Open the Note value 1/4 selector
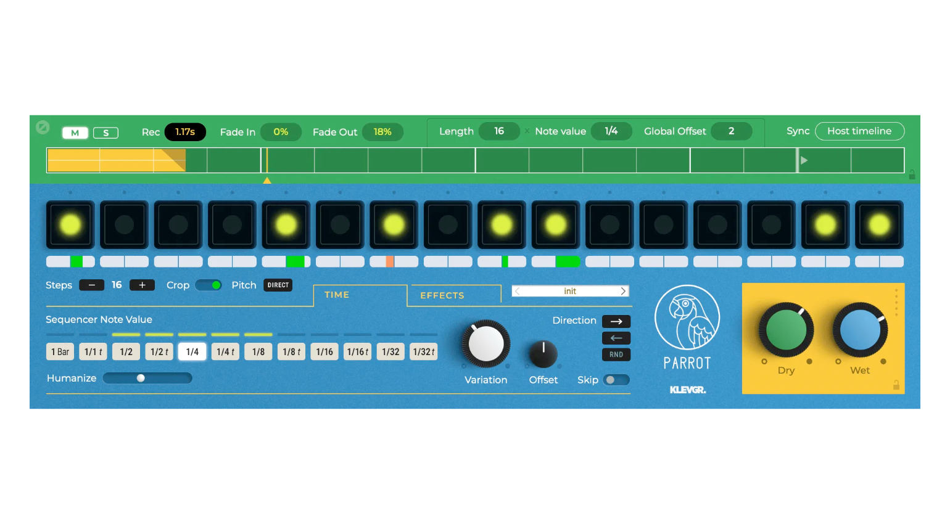Screen dimensions: 950x524 click(x=611, y=131)
